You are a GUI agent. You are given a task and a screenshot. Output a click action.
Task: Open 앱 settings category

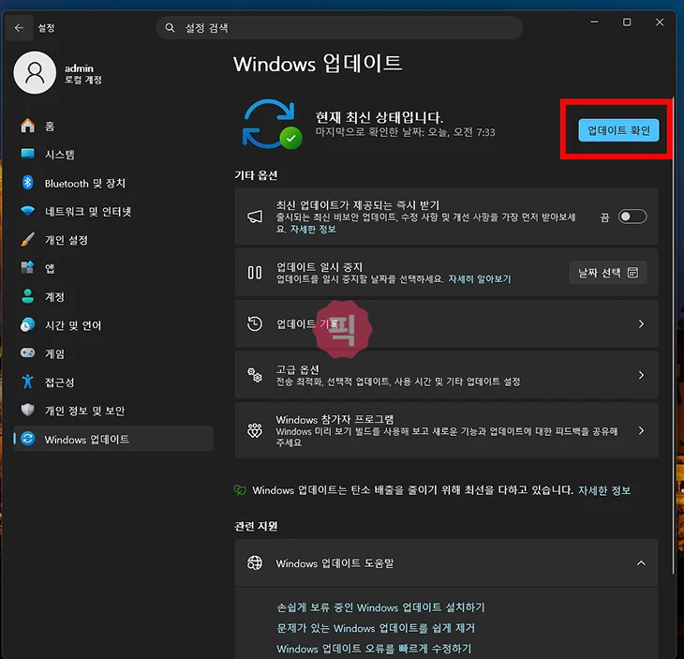point(113,268)
